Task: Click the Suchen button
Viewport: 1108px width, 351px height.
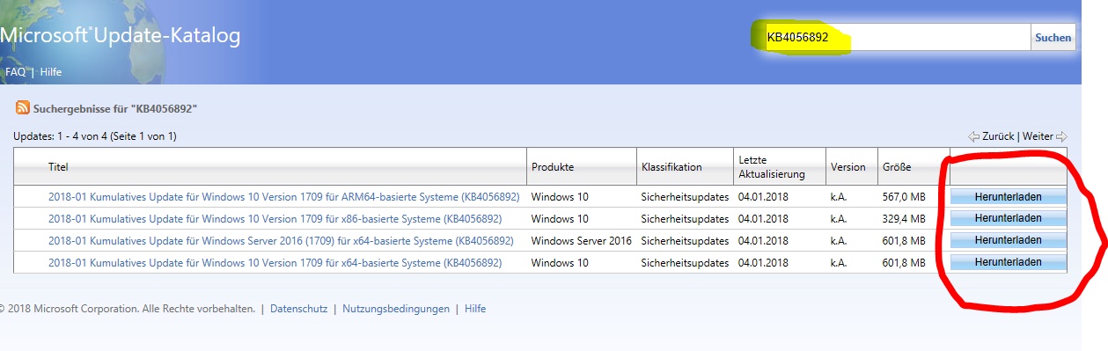Action: [1053, 37]
